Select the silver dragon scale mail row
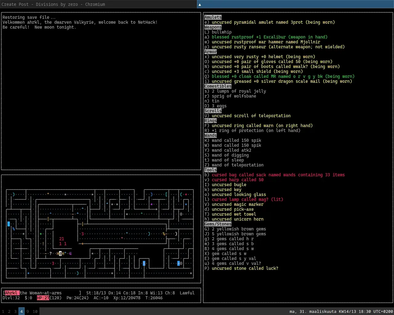Viewport: 394px width, 315px height. point(278,81)
